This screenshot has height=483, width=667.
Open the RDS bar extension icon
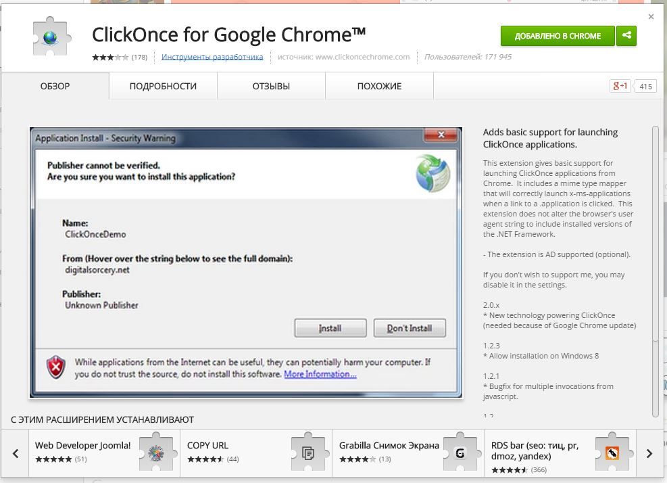612,453
